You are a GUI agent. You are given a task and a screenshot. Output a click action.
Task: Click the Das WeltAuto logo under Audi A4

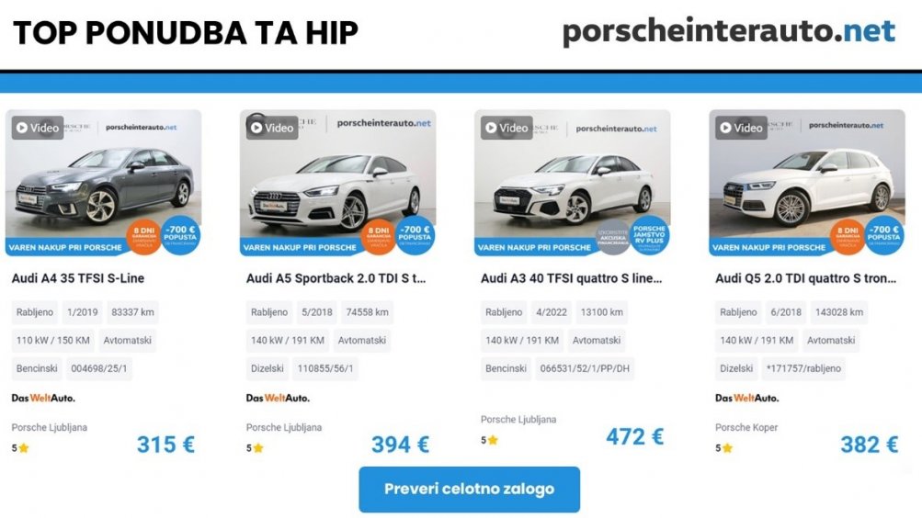click(43, 398)
